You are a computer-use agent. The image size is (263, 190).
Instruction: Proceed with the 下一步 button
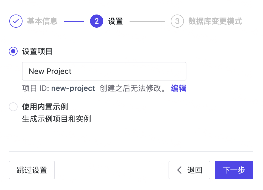coord(234,170)
